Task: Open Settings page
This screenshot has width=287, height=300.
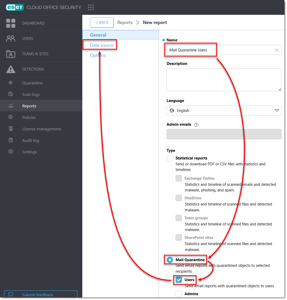Action: [x=41, y=152]
